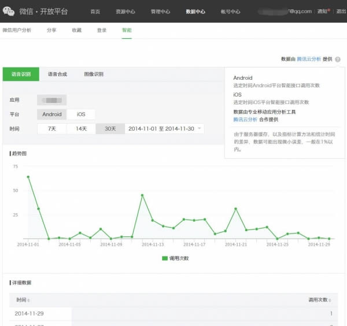Open 资源中心 in the top navigation

pyautogui.click(x=125, y=11)
